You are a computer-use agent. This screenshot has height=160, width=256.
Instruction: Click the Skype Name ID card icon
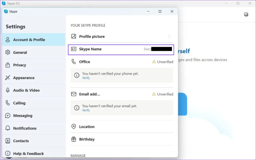pos(74,49)
